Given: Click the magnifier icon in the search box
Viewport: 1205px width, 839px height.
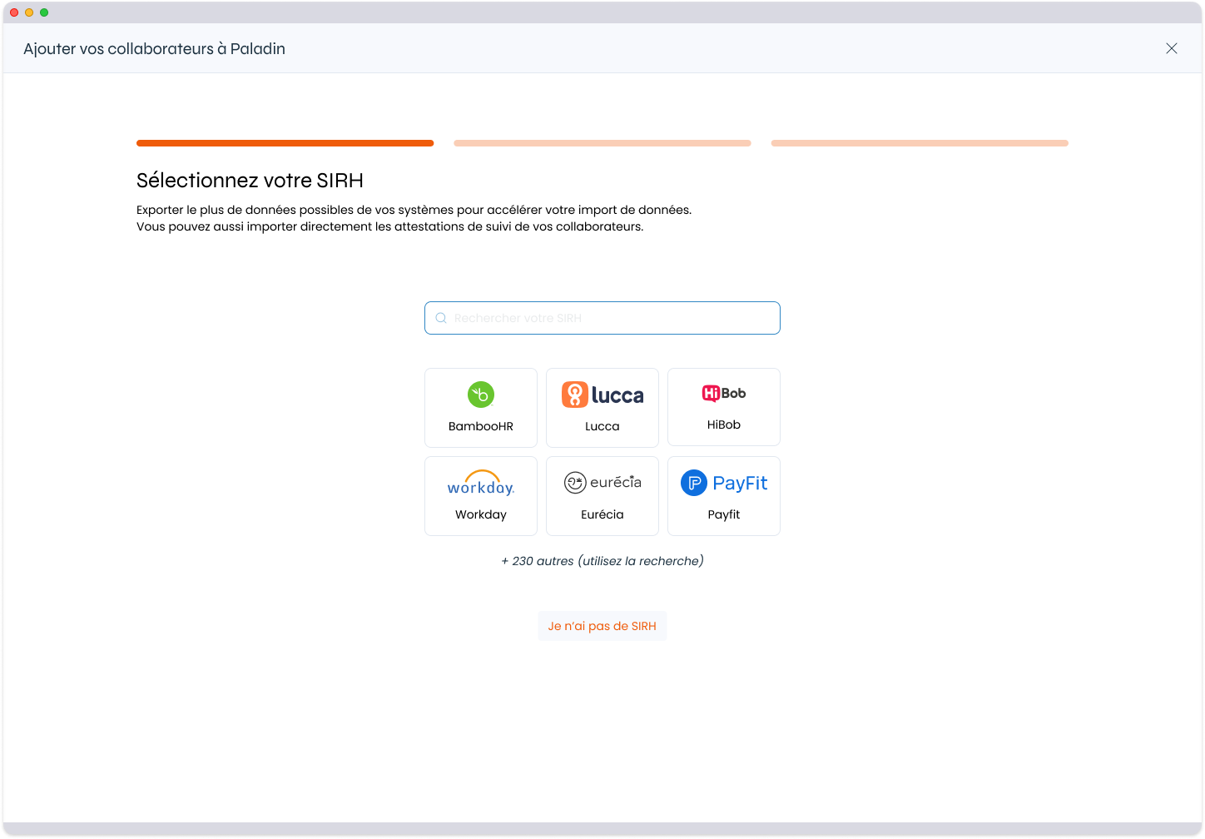Looking at the screenshot, I should click(441, 318).
